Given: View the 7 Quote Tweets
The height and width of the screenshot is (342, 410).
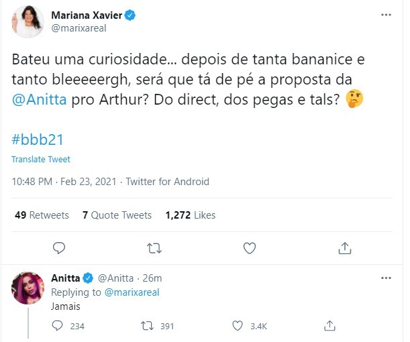Looking at the screenshot, I should coord(117,215).
